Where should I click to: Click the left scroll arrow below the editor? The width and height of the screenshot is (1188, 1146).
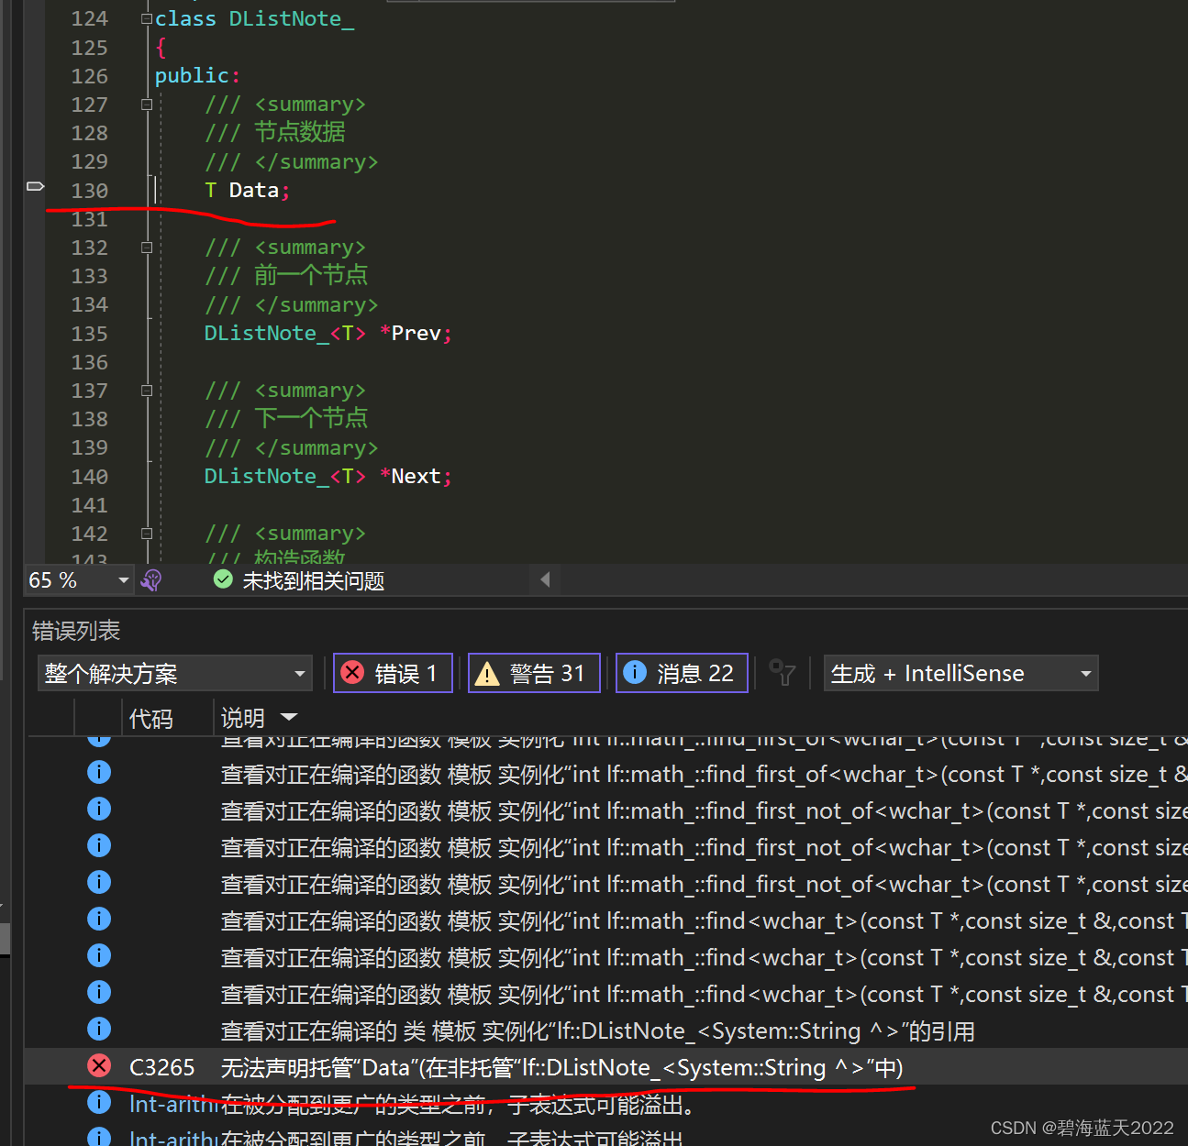[544, 579]
